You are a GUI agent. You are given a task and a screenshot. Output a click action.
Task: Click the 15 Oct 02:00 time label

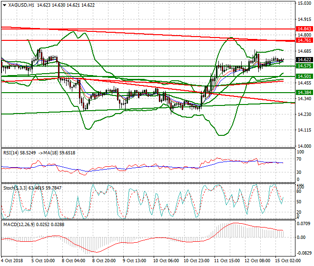point(288,261)
